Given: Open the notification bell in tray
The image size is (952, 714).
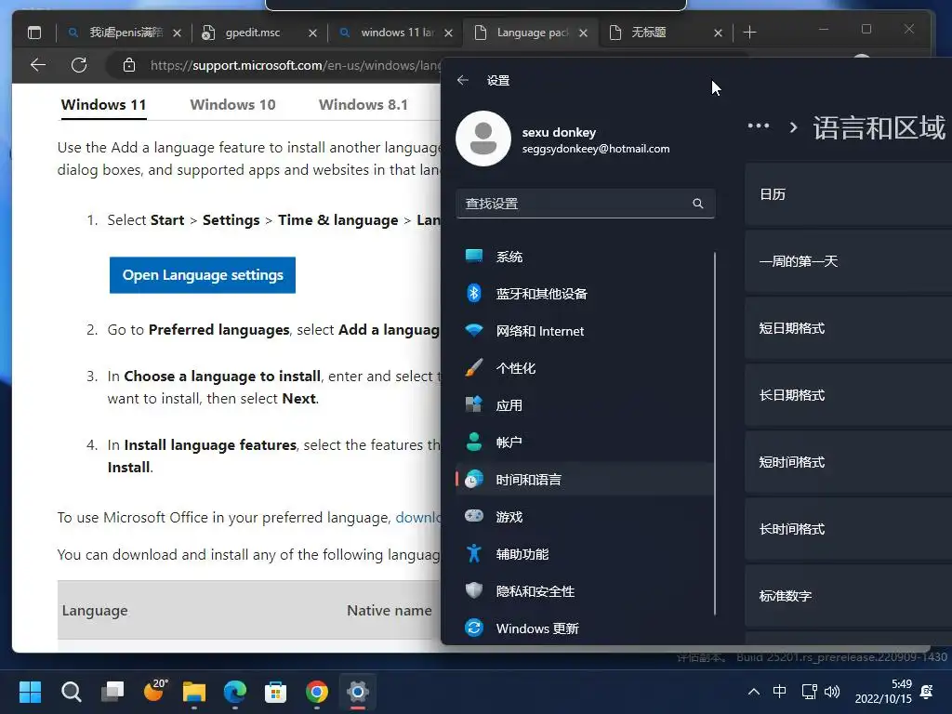Looking at the screenshot, I should (927, 692).
